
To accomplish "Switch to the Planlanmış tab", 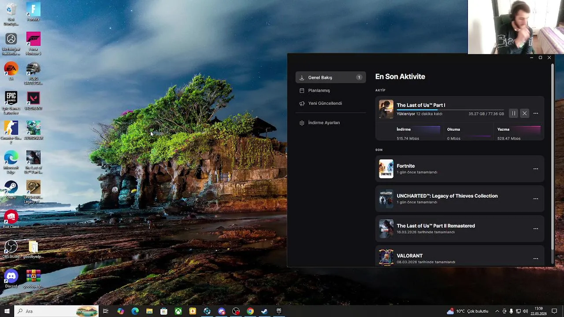I will tap(330, 90).
